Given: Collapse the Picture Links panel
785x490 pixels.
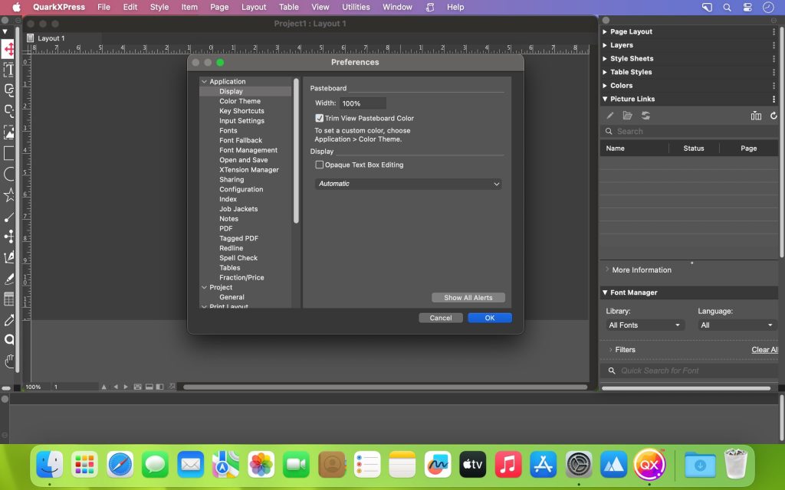Looking at the screenshot, I should (606, 99).
